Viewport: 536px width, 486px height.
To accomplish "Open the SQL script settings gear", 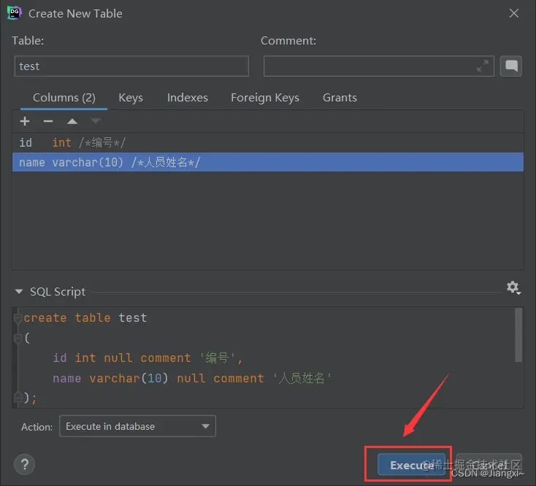I will 513,288.
